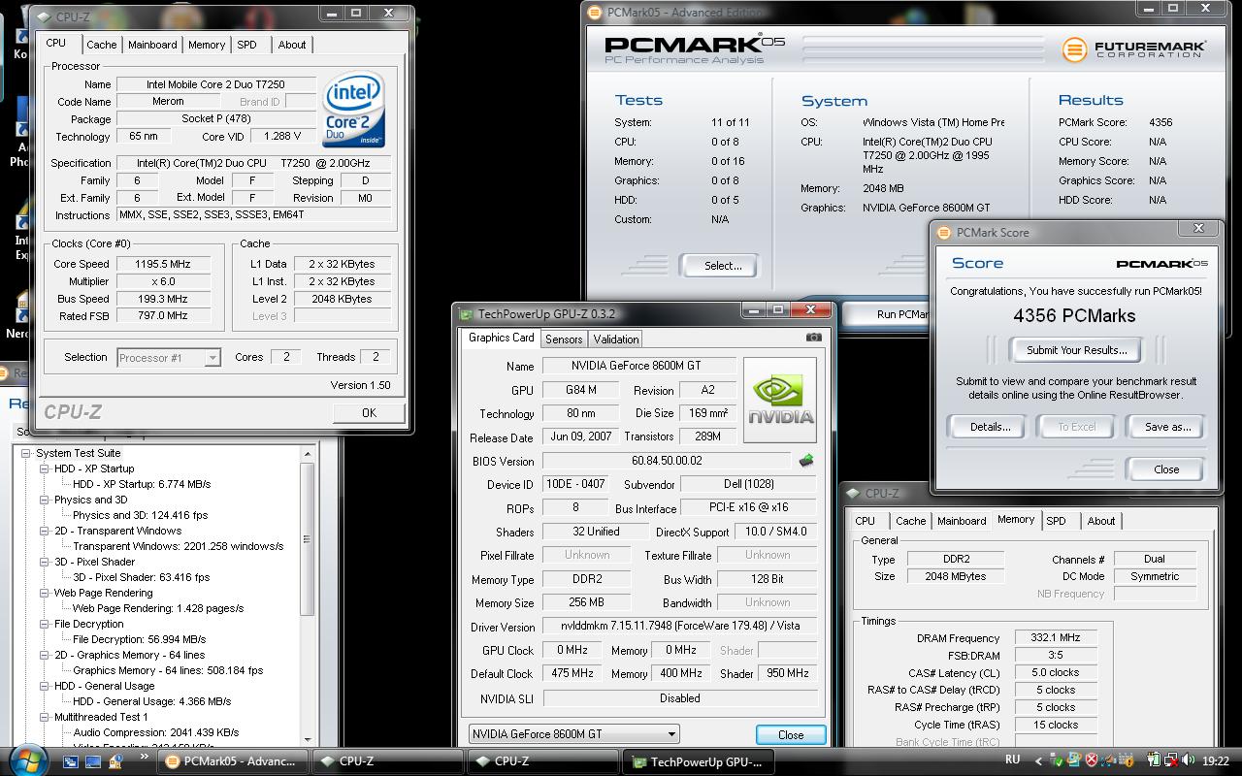The image size is (1242, 776).
Task: Collapse the HDD - XP Startup node
Action: pos(45,469)
